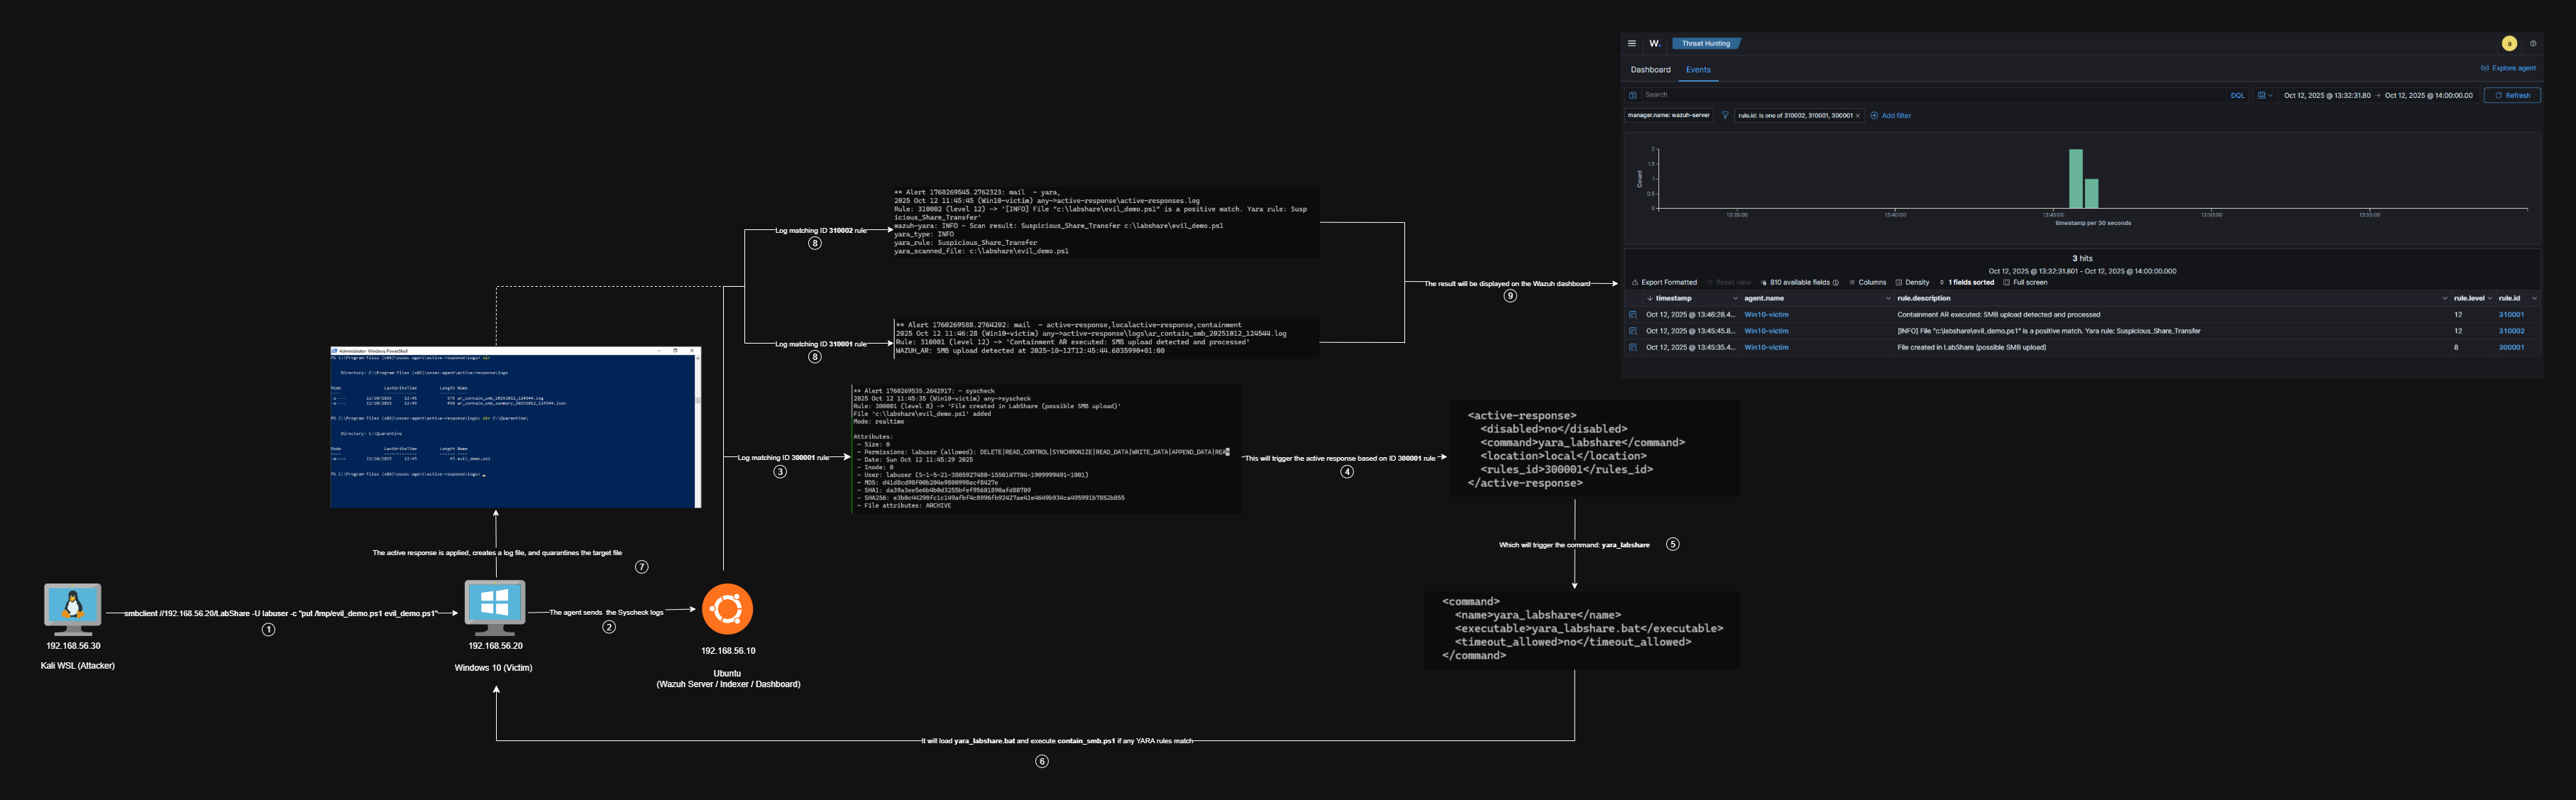Click the saved queries icon beside the search bar

coord(1632,94)
